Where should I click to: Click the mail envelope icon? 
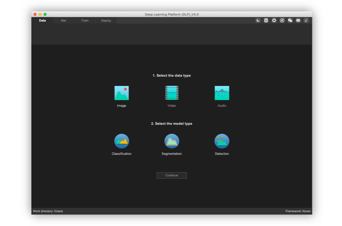298,20
